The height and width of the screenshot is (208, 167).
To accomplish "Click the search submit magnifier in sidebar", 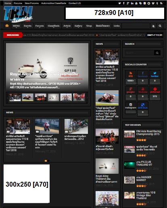I will click(157, 53).
